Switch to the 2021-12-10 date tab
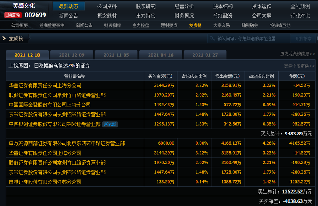This screenshot has width=318, height=206. pos(27,55)
